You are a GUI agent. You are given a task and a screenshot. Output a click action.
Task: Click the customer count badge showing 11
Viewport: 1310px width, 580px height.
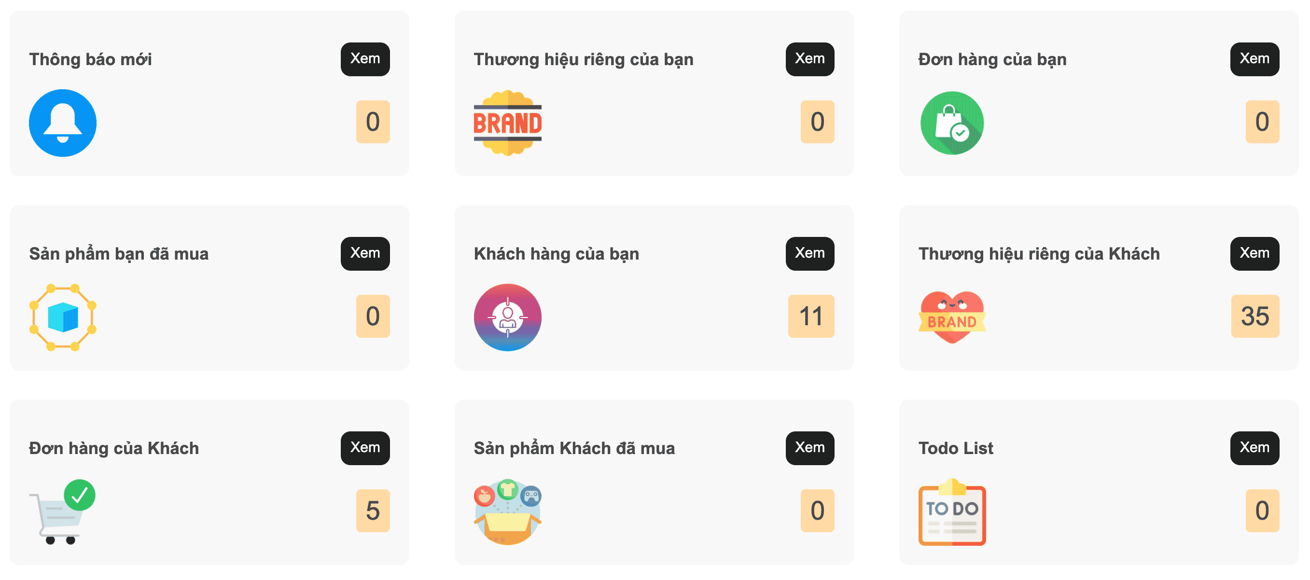click(811, 316)
